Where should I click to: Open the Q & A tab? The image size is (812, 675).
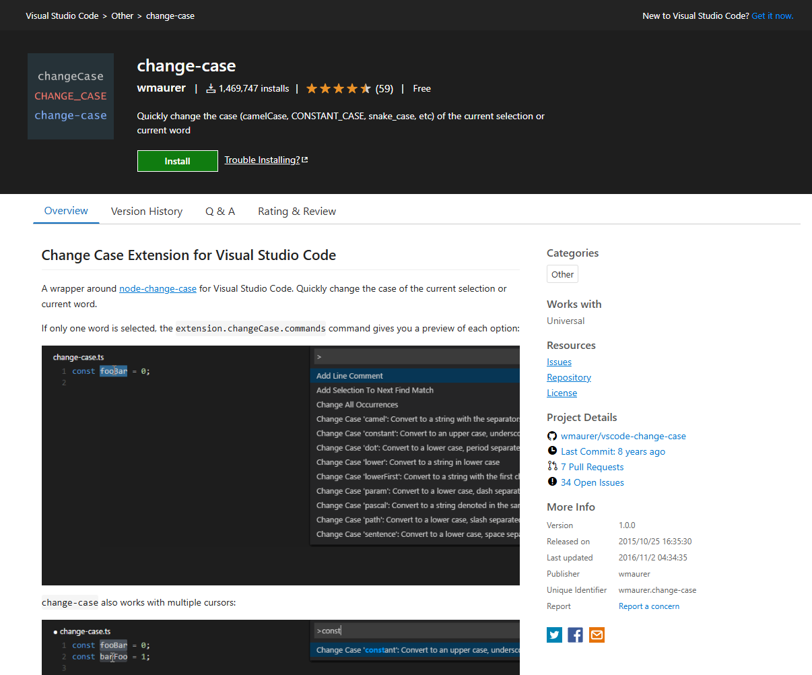220,212
